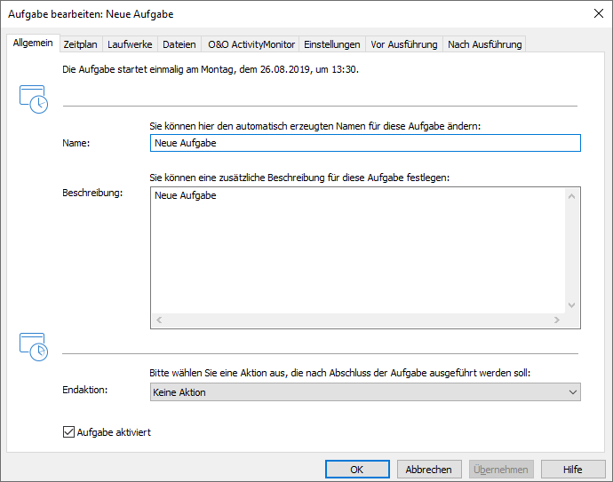Click the horizontal scrollbar right arrow
Viewport: 613px width, 482px height.
pos(557,320)
